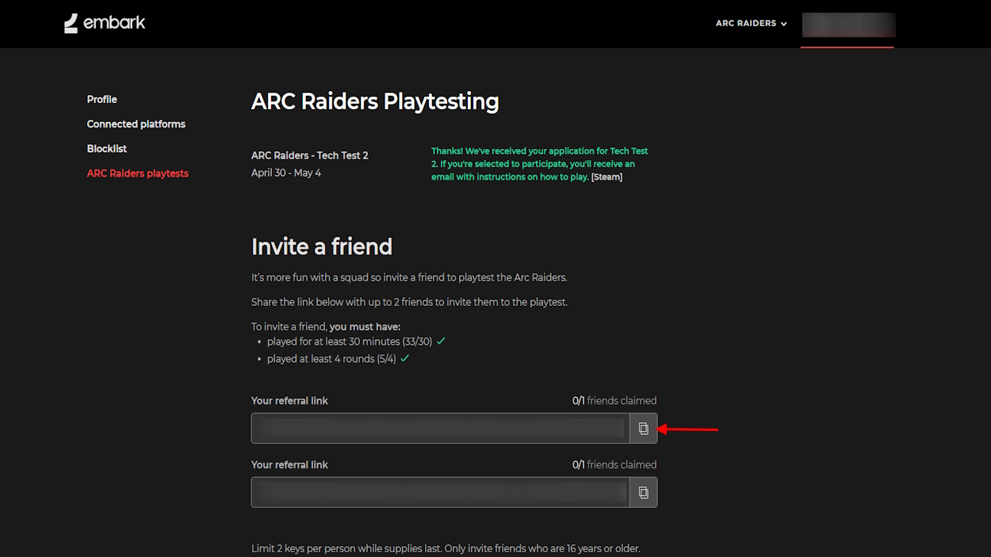Image resolution: width=991 pixels, height=557 pixels.
Task: Click the second 0/1 friends claimed counter
Action: tap(614, 465)
